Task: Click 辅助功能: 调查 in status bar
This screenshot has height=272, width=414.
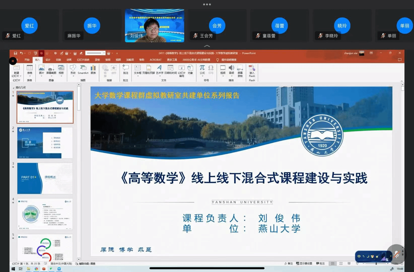Action: tap(86, 263)
